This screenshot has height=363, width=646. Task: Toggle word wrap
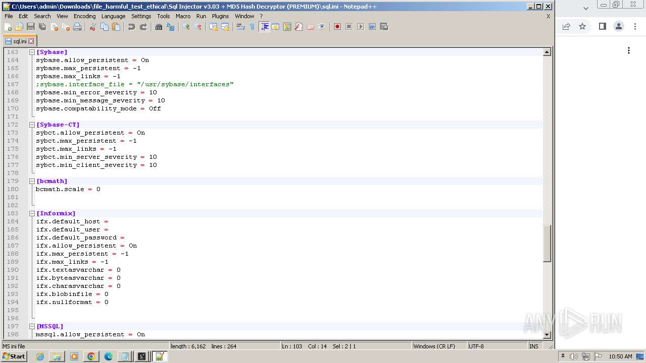click(x=241, y=27)
